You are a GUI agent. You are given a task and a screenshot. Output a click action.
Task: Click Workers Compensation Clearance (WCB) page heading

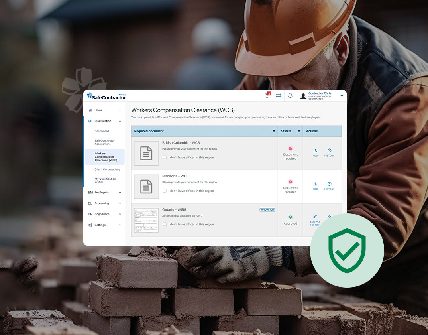[183, 110]
